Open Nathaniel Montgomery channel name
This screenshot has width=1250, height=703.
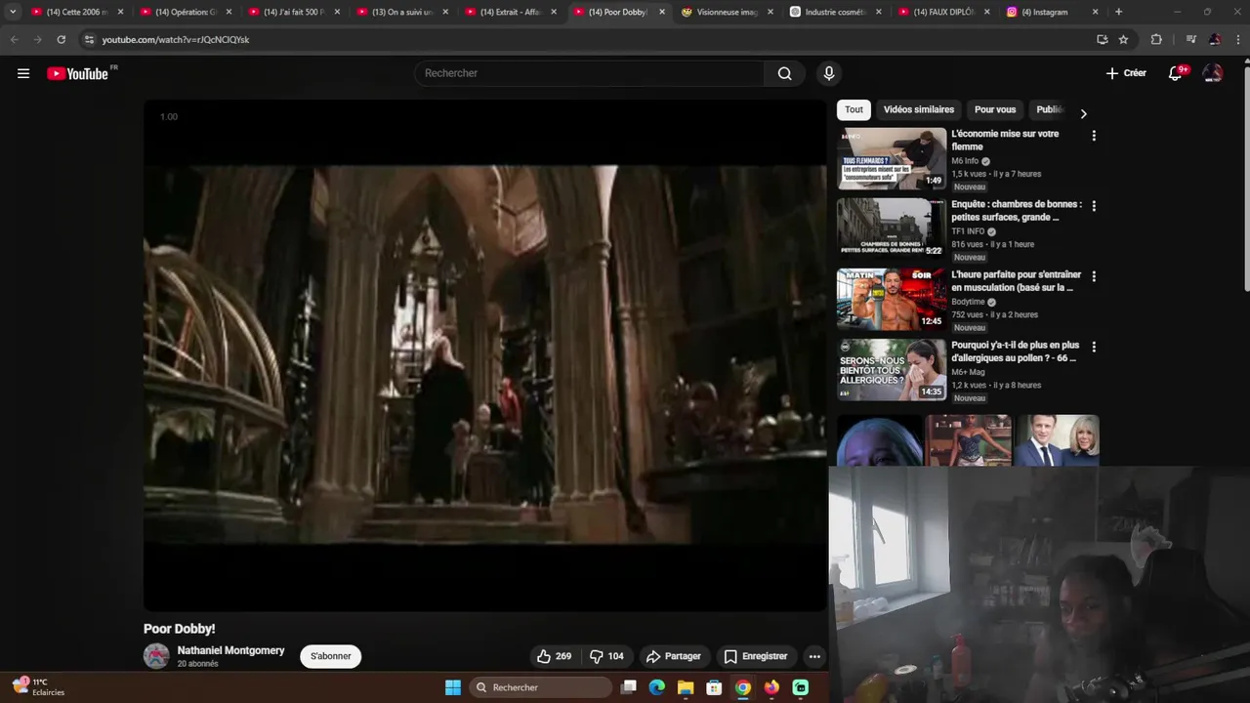(231, 650)
